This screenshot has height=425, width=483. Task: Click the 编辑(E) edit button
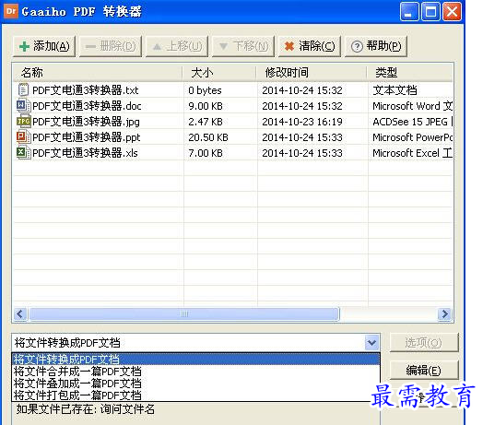pyautogui.click(x=424, y=370)
